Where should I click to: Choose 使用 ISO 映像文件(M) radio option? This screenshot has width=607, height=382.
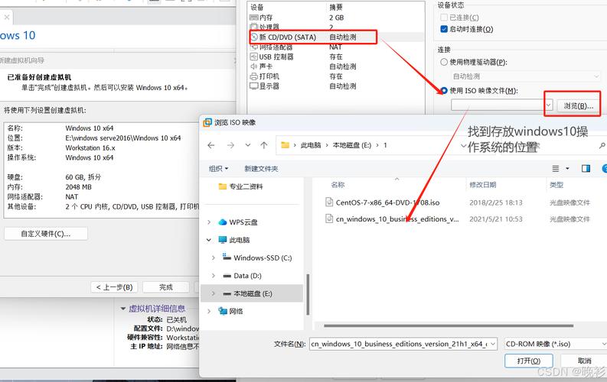click(444, 90)
